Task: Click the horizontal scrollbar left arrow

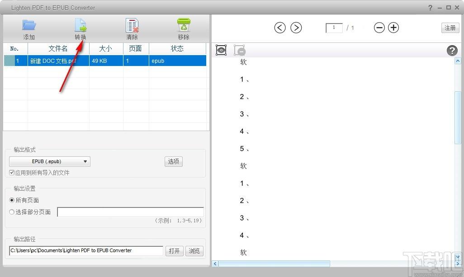Action: pos(215,263)
